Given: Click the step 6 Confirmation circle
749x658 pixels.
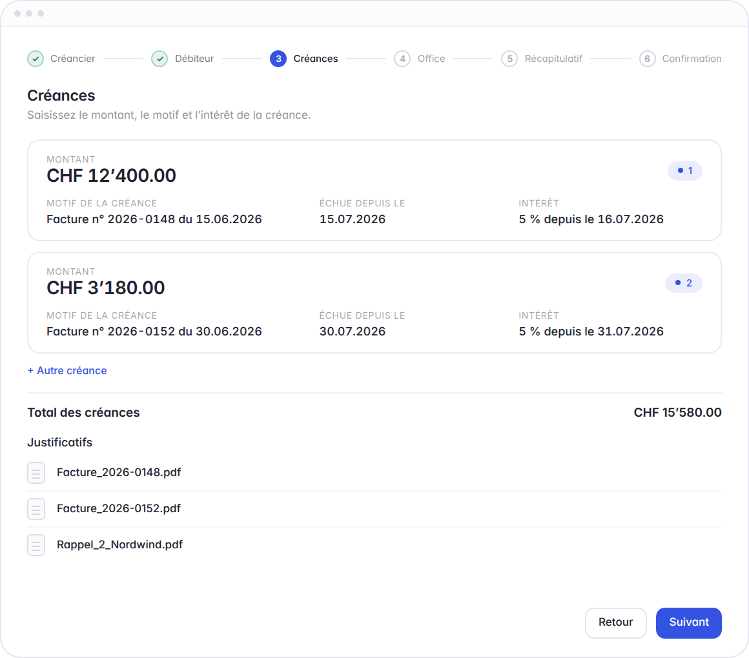Looking at the screenshot, I should coord(647,59).
